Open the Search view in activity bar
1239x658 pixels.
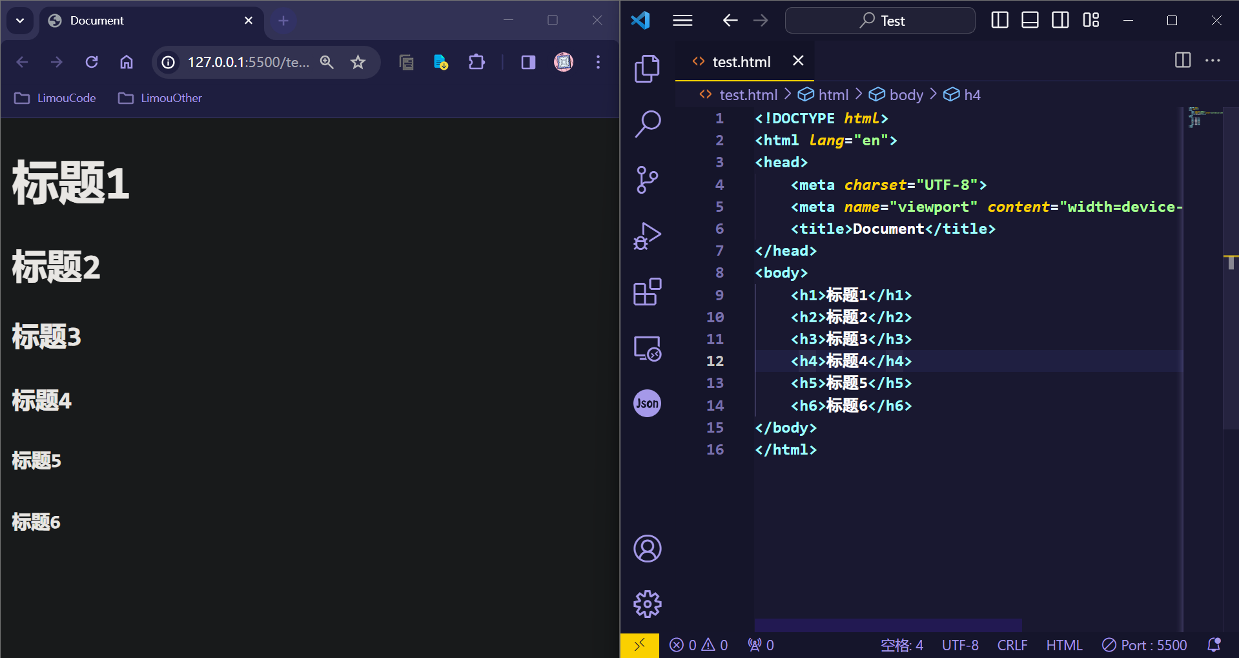pyautogui.click(x=647, y=124)
